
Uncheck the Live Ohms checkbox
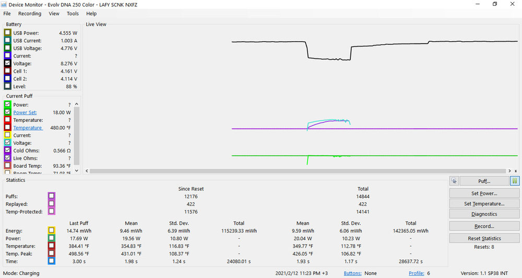[x=7, y=158]
